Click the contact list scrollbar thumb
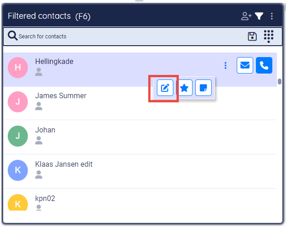286x227 pixels. point(279,82)
